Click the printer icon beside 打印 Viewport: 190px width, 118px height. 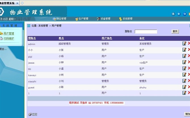30,114
